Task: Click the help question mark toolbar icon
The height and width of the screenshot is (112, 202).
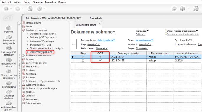Action: tap(39, 9)
